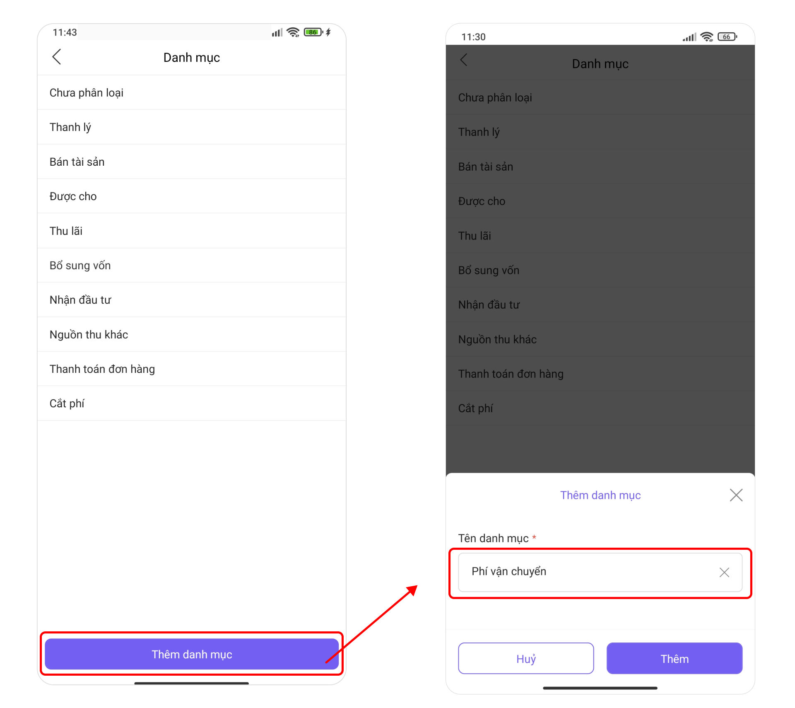The height and width of the screenshot is (708, 795).
Task: Clear the Phí vận chuyển text field
Action: pos(724,572)
